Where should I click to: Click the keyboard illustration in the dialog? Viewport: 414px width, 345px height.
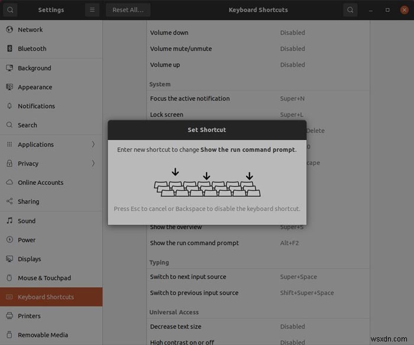207,183
